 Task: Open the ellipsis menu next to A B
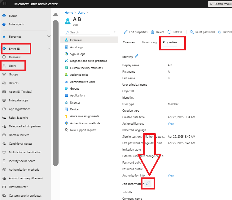[88, 19]
